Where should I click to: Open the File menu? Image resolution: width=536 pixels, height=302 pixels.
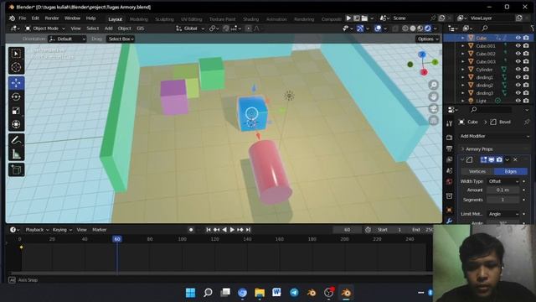click(x=23, y=18)
